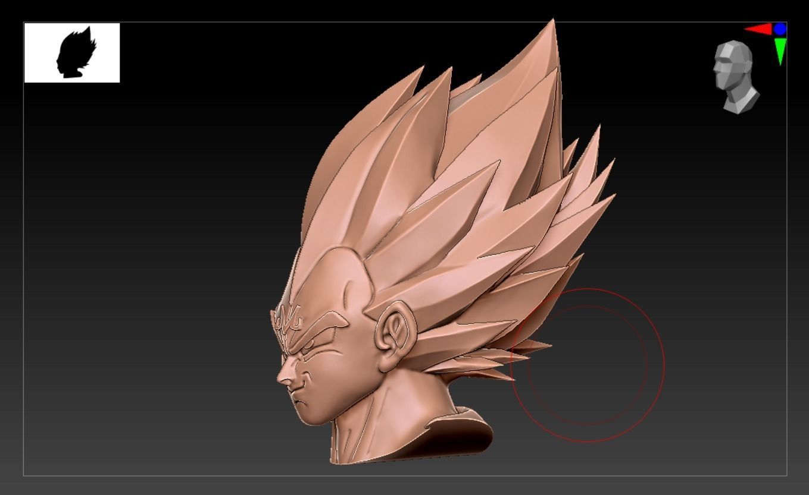Click the blue Z-axis dot
This screenshot has height=495, width=809.
pos(780,29)
